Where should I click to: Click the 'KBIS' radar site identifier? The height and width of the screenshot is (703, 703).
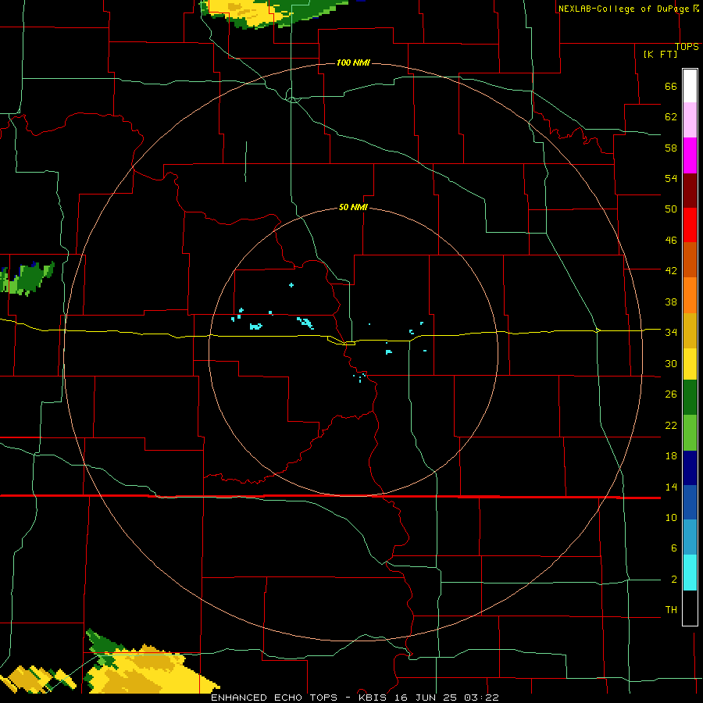tap(374, 698)
